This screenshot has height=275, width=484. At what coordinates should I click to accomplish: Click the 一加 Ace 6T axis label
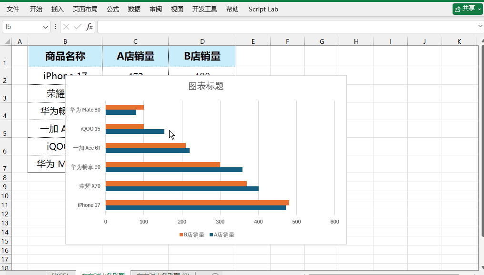(x=87, y=148)
